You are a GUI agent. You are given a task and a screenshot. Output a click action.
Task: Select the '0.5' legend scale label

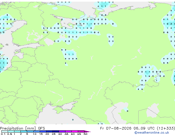[x=9, y=134]
